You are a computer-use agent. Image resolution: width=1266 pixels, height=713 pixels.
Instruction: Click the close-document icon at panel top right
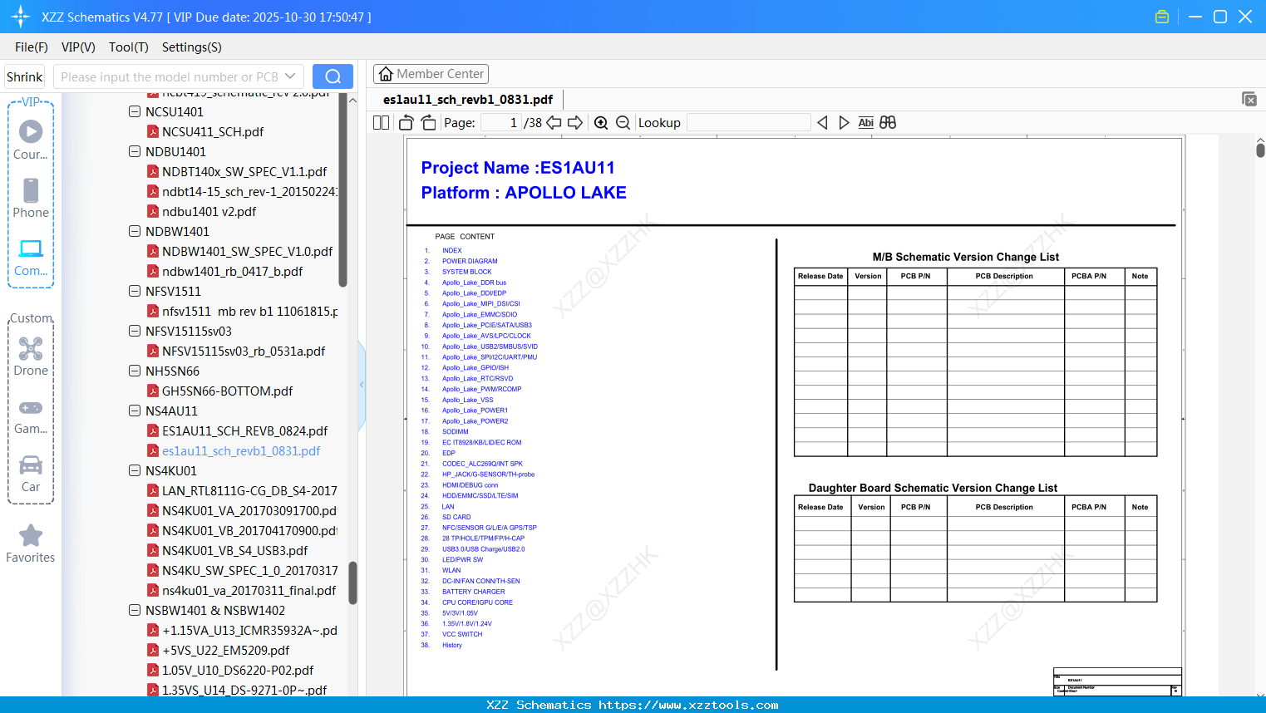[1249, 99]
